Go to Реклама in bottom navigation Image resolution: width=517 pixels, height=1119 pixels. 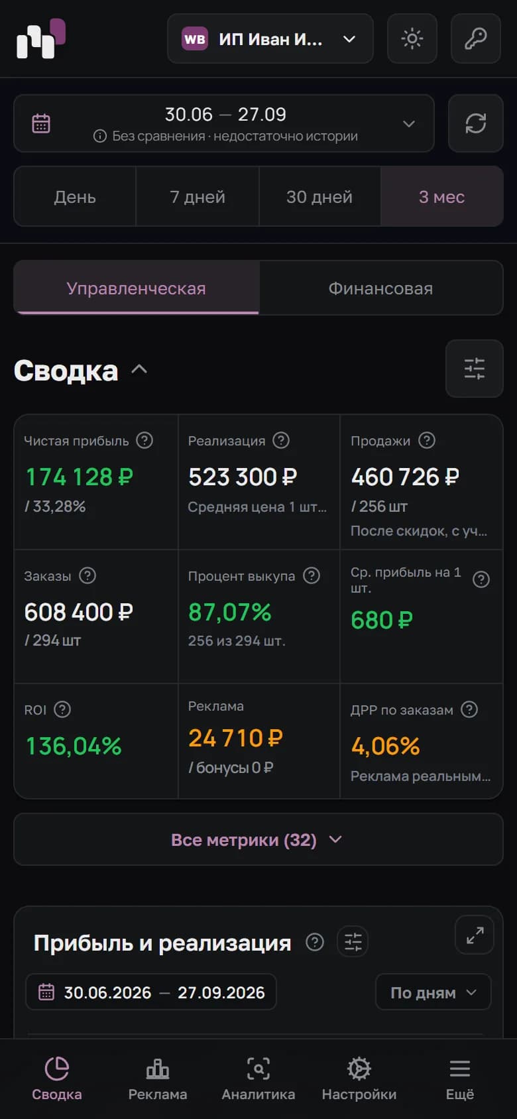(158, 1079)
